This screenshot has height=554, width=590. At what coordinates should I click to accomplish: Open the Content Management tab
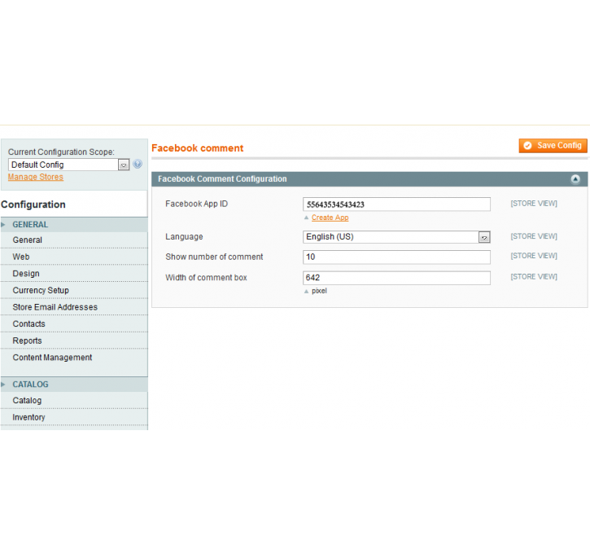[x=74, y=358]
